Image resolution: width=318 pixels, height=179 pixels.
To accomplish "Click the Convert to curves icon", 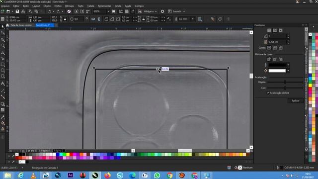I will [x=220, y=19].
